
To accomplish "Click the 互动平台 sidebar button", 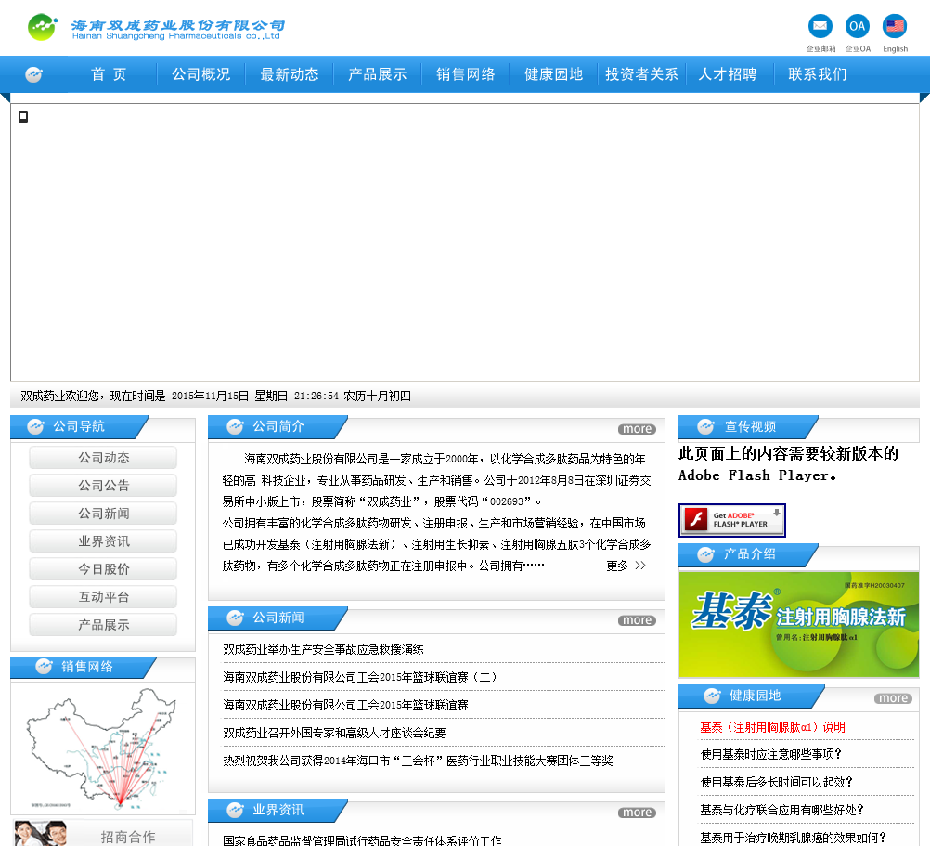I will [x=103, y=597].
